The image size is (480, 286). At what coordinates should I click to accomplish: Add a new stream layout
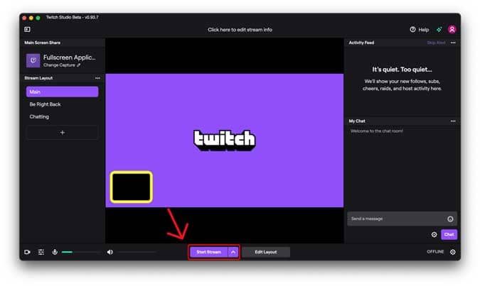coord(62,133)
